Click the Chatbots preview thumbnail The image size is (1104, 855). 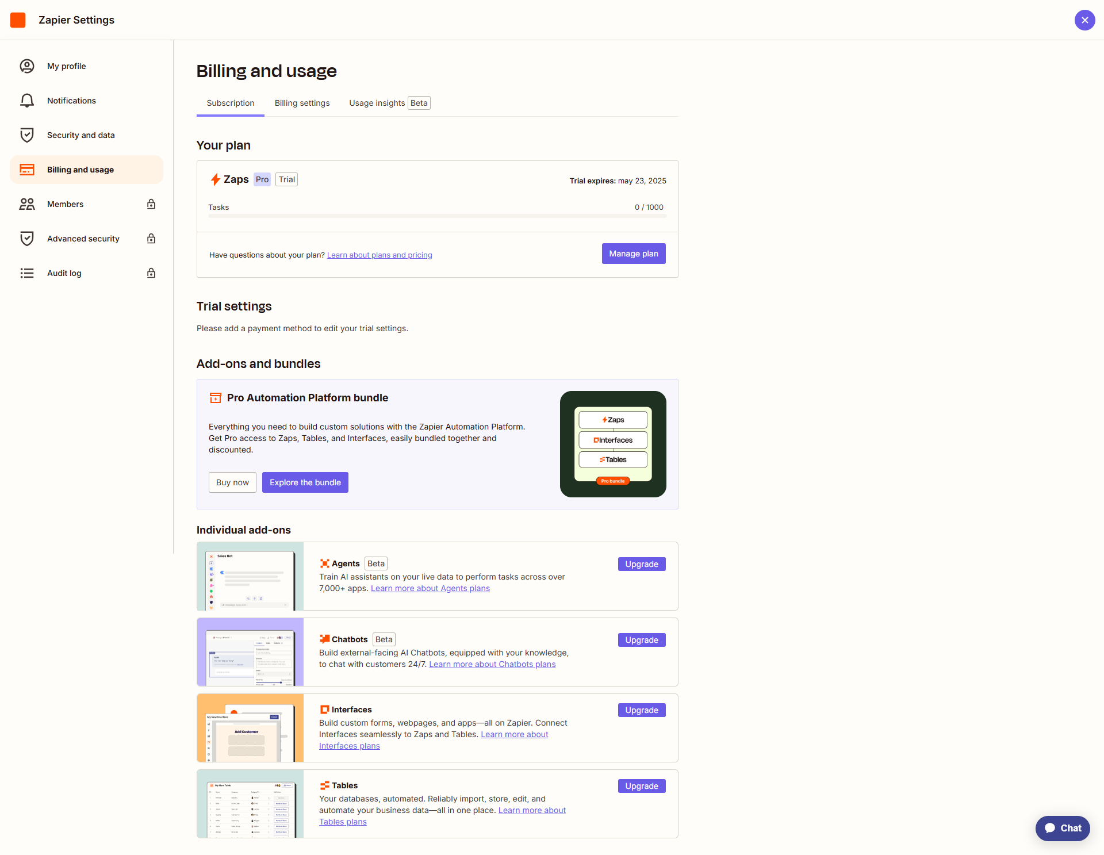[x=250, y=652]
